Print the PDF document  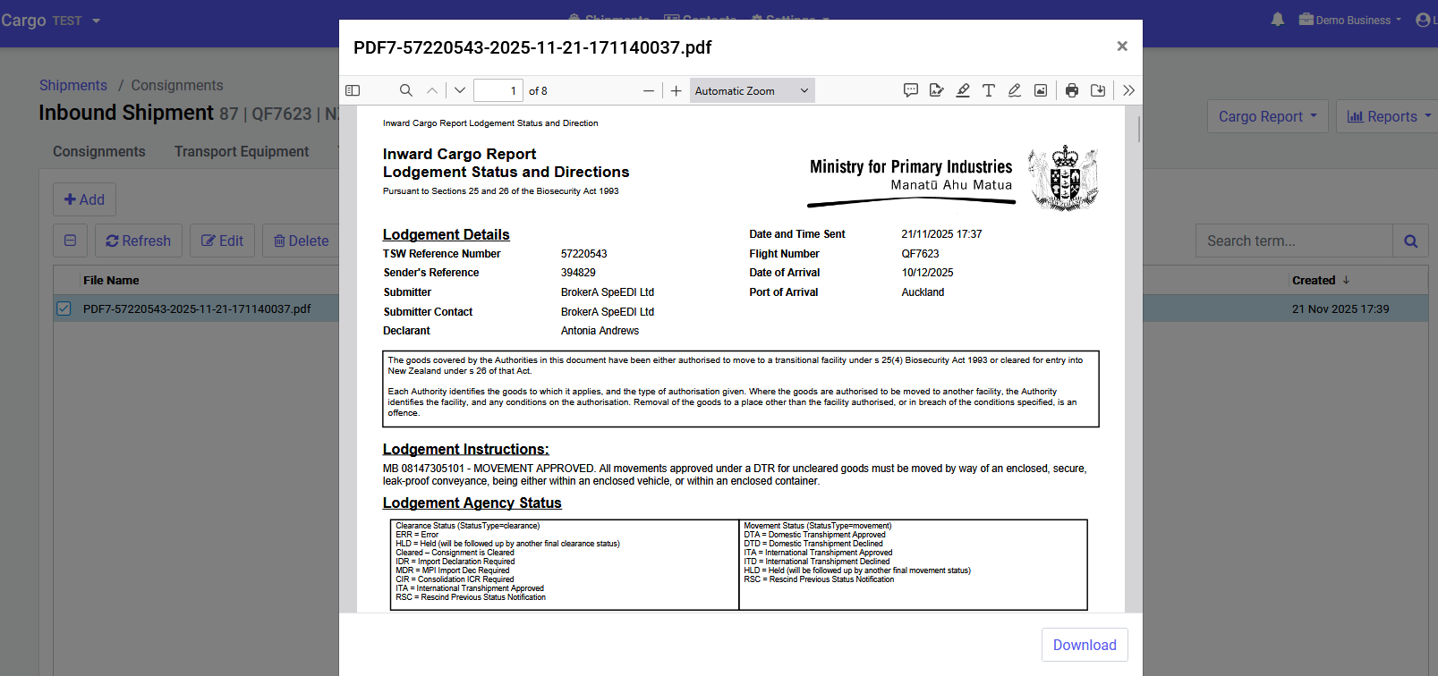pyautogui.click(x=1072, y=90)
